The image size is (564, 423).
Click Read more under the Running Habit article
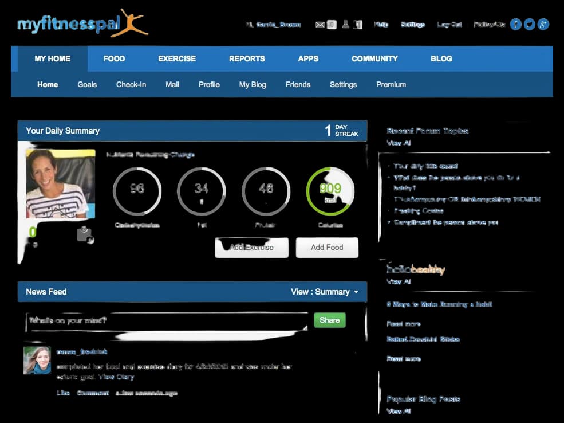point(403,324)
